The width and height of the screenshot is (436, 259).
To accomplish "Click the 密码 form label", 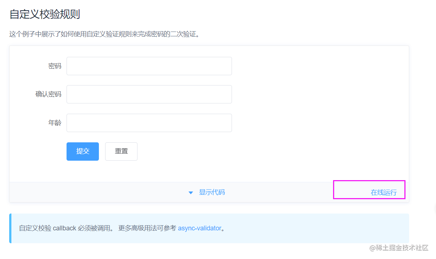I will 54,66.
